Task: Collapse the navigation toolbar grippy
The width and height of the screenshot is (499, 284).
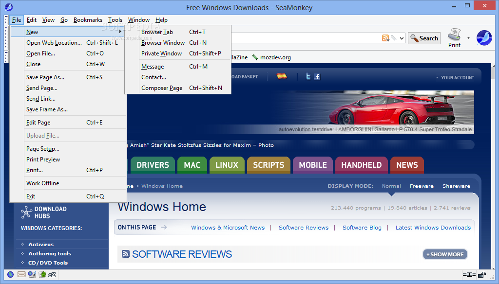Action: click(x=6, y=38)
